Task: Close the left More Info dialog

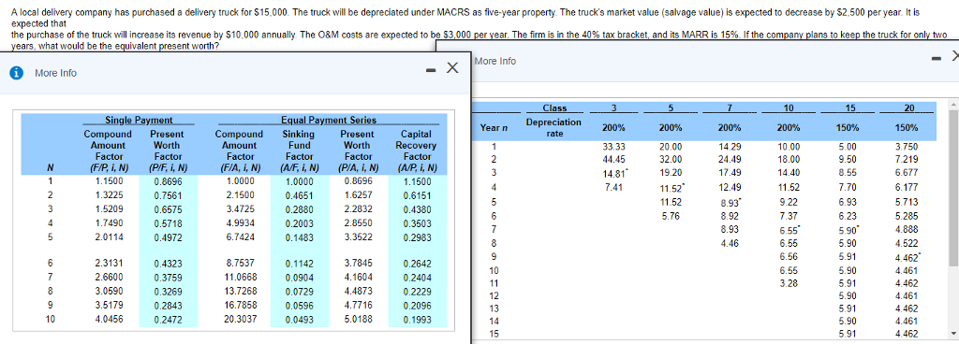Action: [452, 67]
